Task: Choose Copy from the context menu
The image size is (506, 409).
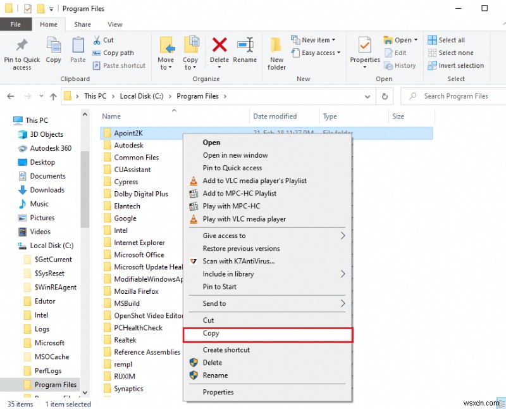Action: coord(211,334)
